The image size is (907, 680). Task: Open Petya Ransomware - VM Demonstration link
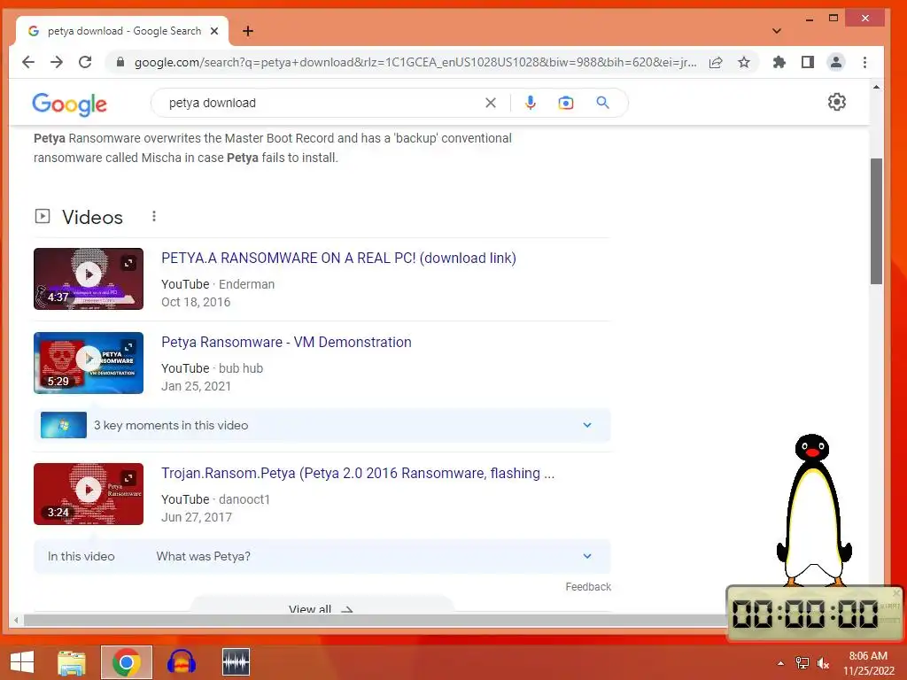tap(286, 342)
